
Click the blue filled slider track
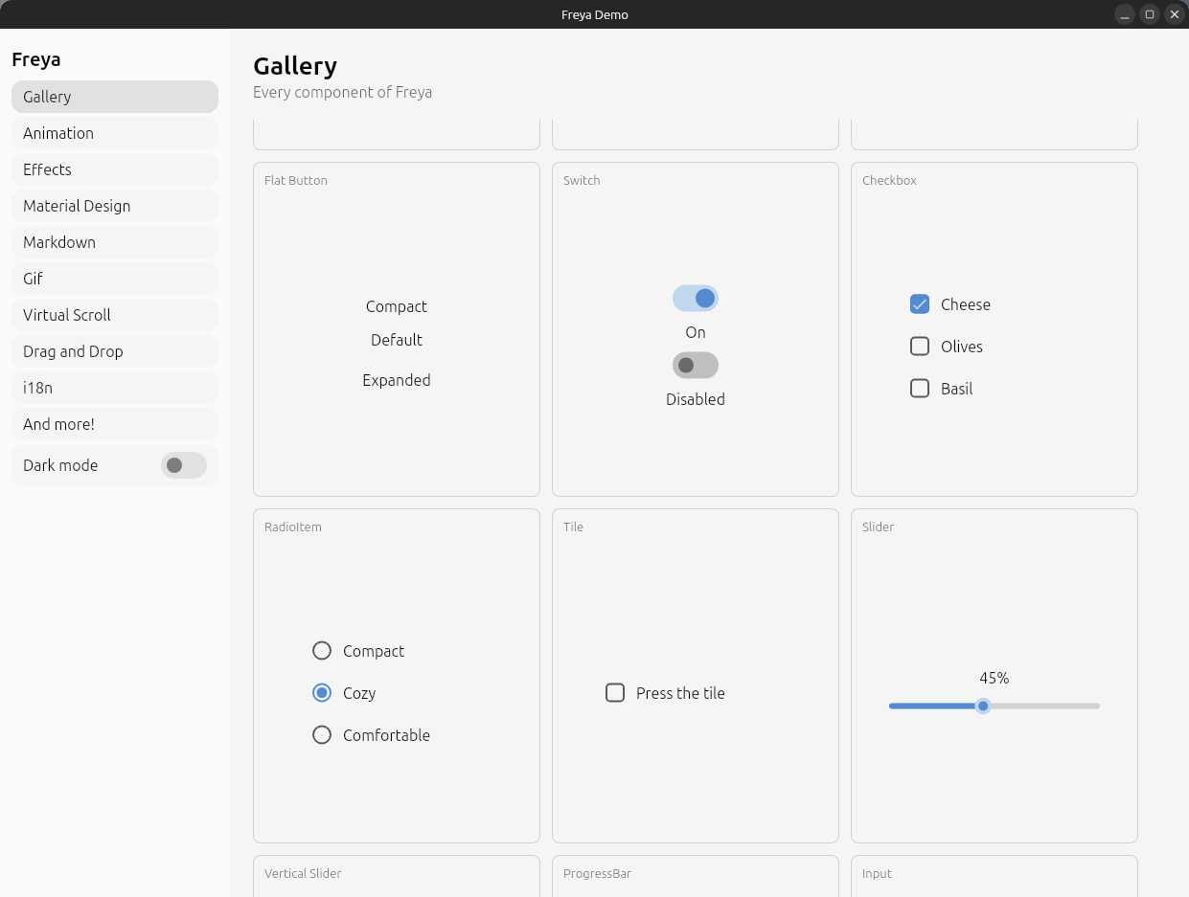(x=932, y=706)
